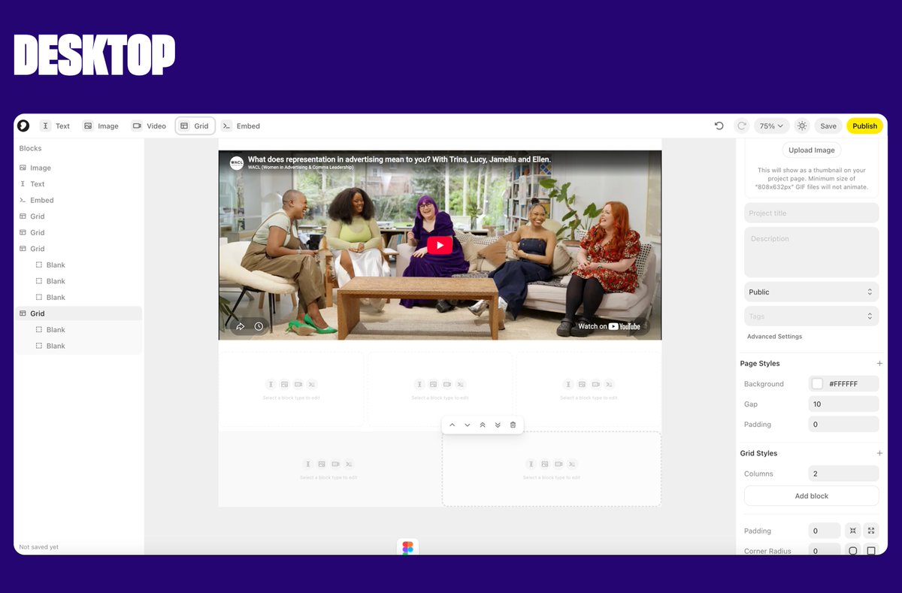The height and width of the screenshot is (593, 902).
Task: Click the Figma icon at the bottom
Action: [x=407, y=548]
